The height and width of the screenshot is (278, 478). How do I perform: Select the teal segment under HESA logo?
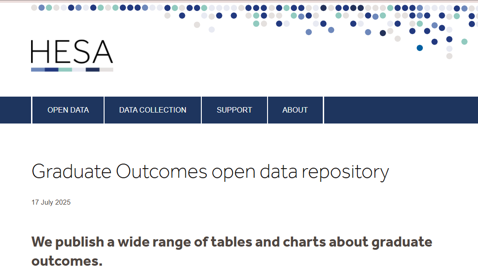click(x=65, y=70)
